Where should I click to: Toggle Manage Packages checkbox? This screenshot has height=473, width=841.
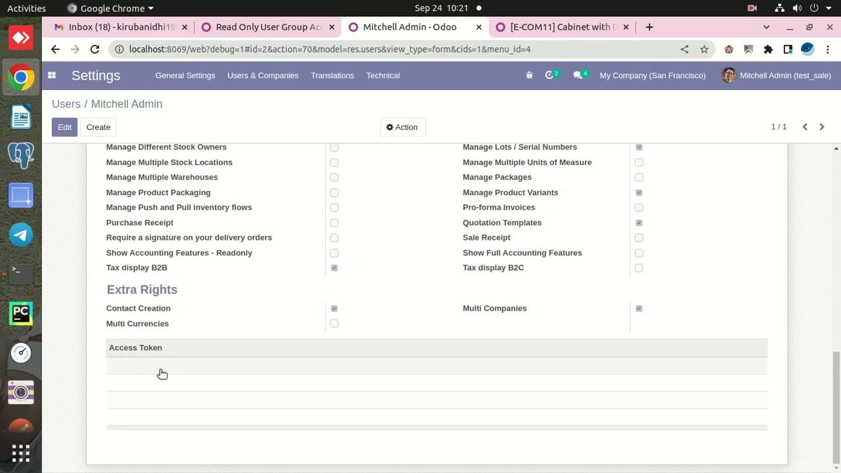639,177
